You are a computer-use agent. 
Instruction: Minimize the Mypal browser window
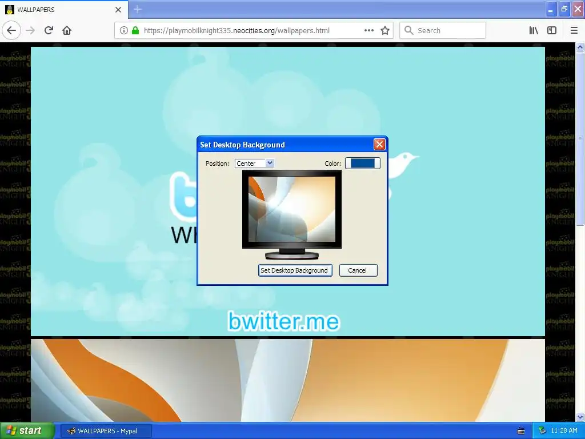(550, 9)
